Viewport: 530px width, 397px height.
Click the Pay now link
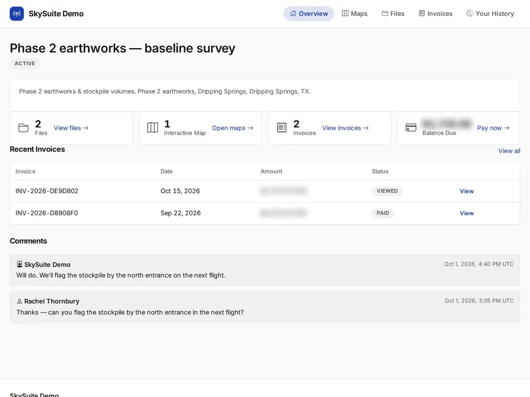click(x=493, y=128)
